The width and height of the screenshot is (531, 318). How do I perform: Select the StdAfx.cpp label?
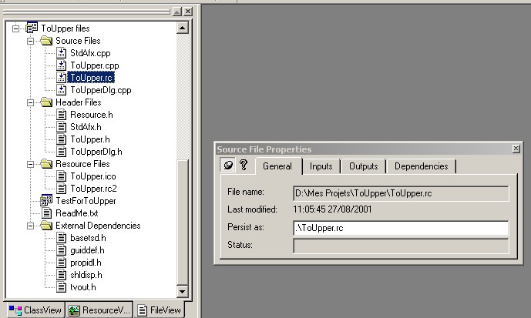(x=90, y=53)
